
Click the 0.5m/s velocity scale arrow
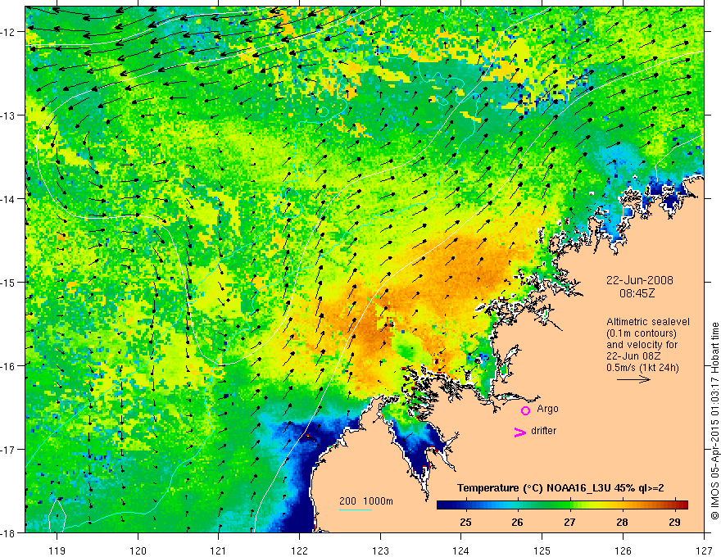point(633,379)
